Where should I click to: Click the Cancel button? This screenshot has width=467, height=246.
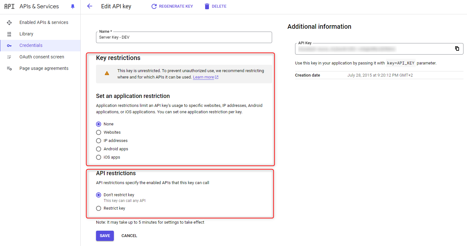click(x=129, y=236)
